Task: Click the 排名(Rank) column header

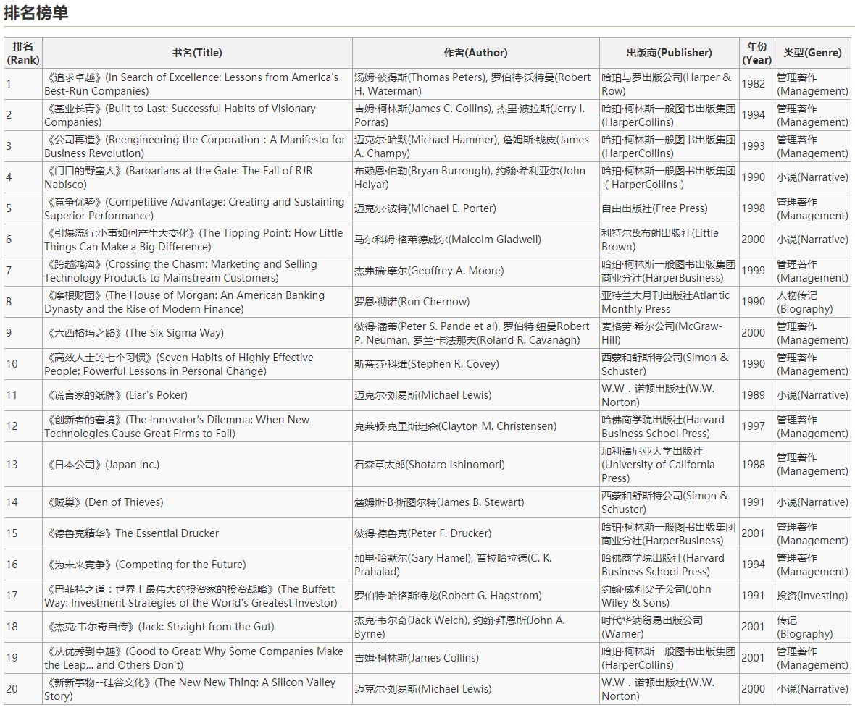Action: tap(23, 53)
